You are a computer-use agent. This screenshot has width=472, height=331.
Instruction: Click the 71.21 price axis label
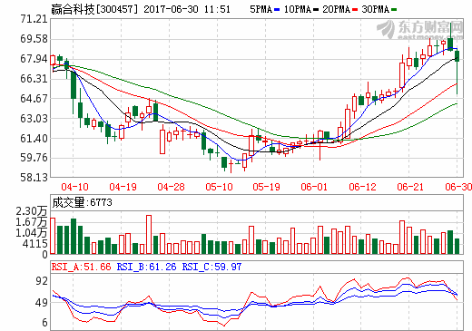[34, 19]
